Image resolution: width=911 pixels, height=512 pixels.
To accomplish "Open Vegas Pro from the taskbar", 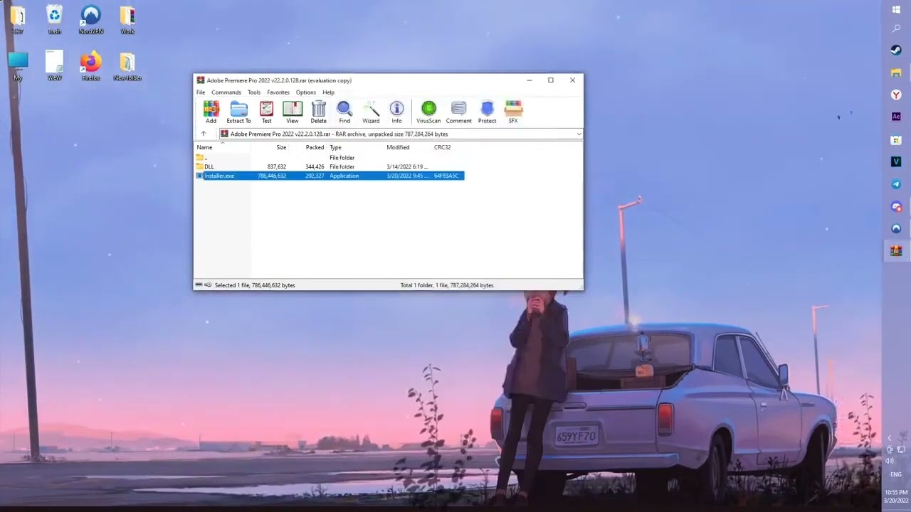I will pyautogui.click(x=896, y=161).
